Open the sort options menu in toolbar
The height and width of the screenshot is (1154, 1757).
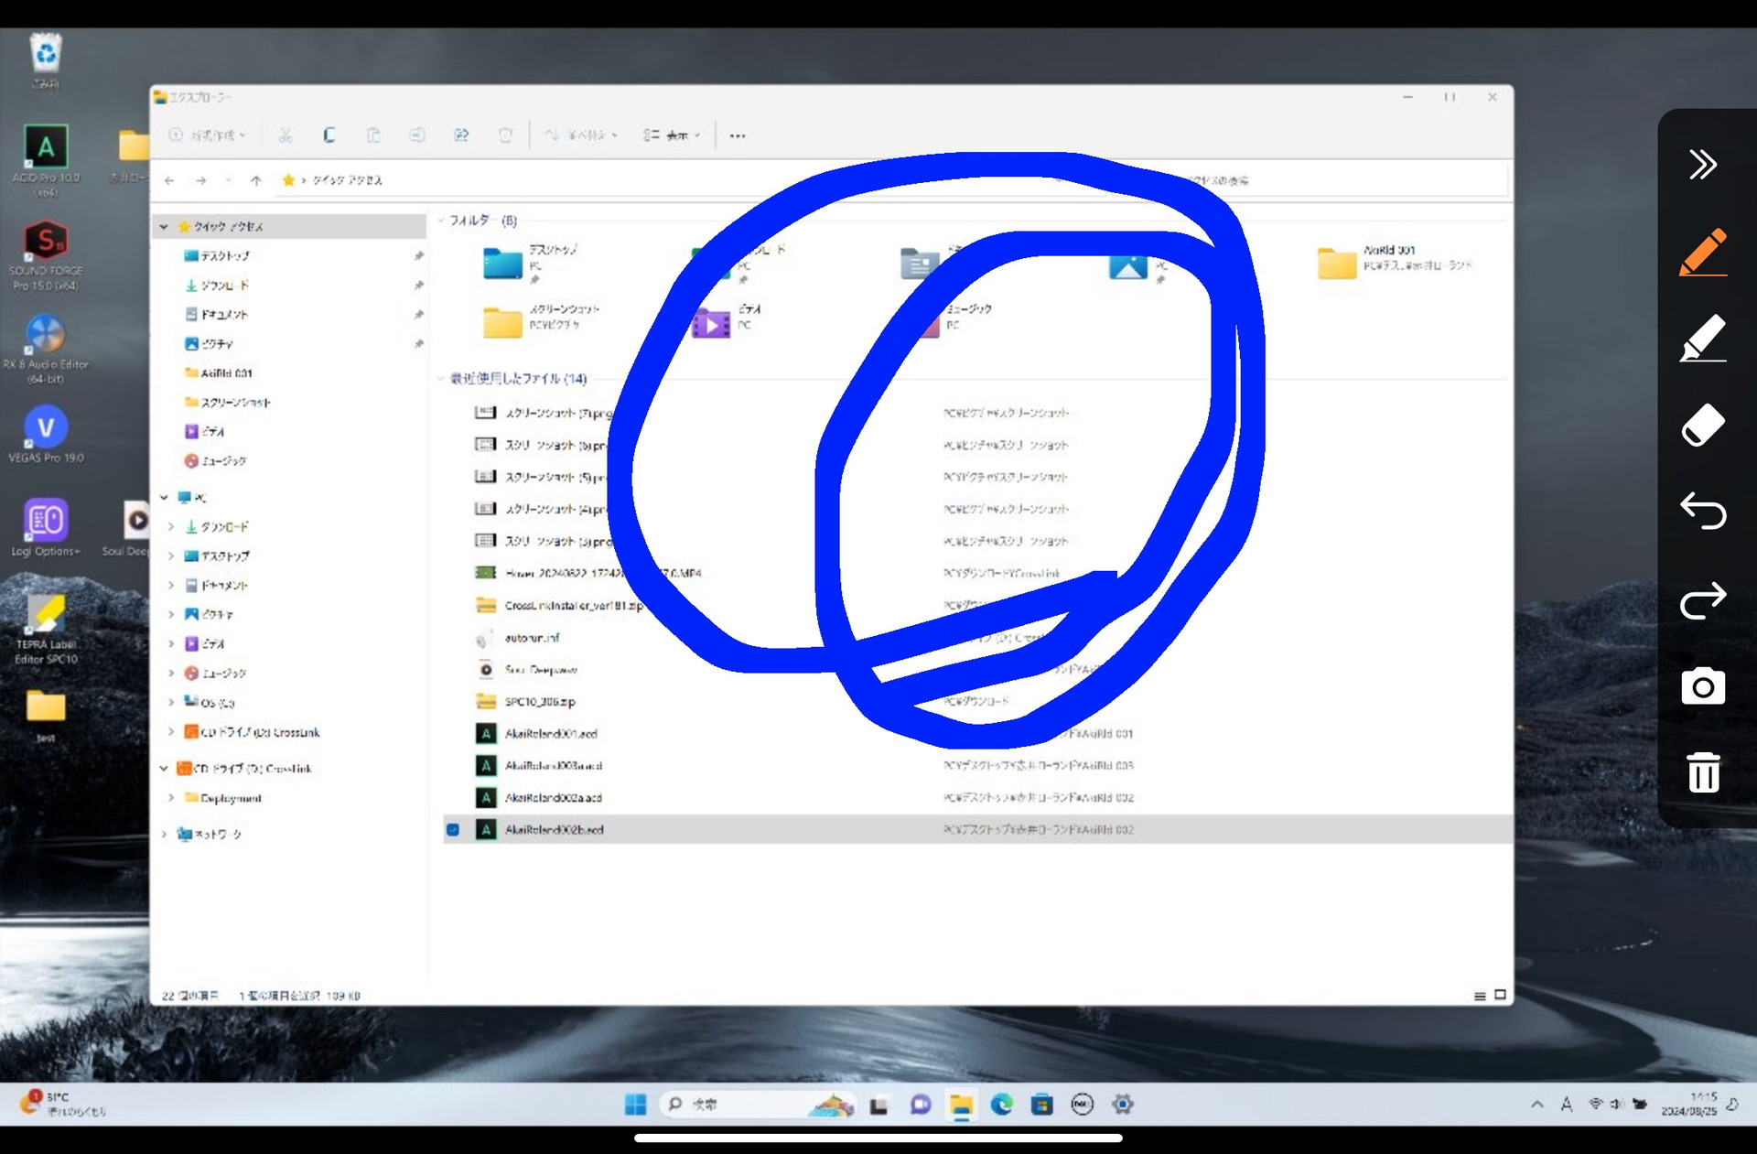click(581, 135)
